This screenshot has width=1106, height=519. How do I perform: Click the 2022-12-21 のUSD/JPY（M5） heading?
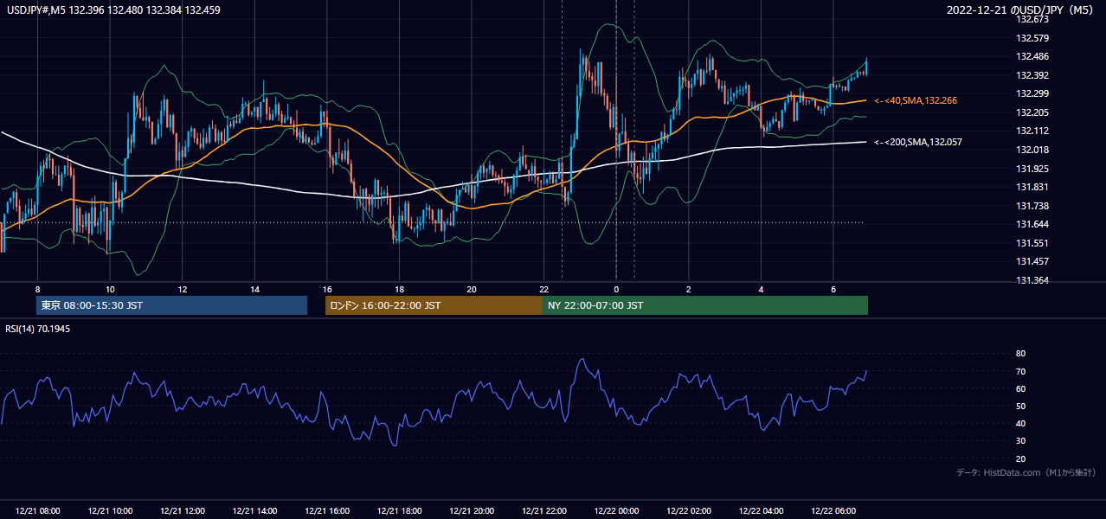click(1022, 10)
